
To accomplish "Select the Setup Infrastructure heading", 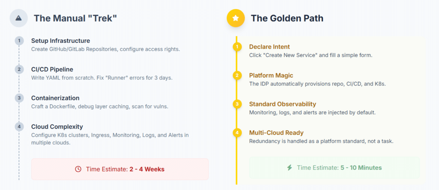I will [x=60, y=41].
